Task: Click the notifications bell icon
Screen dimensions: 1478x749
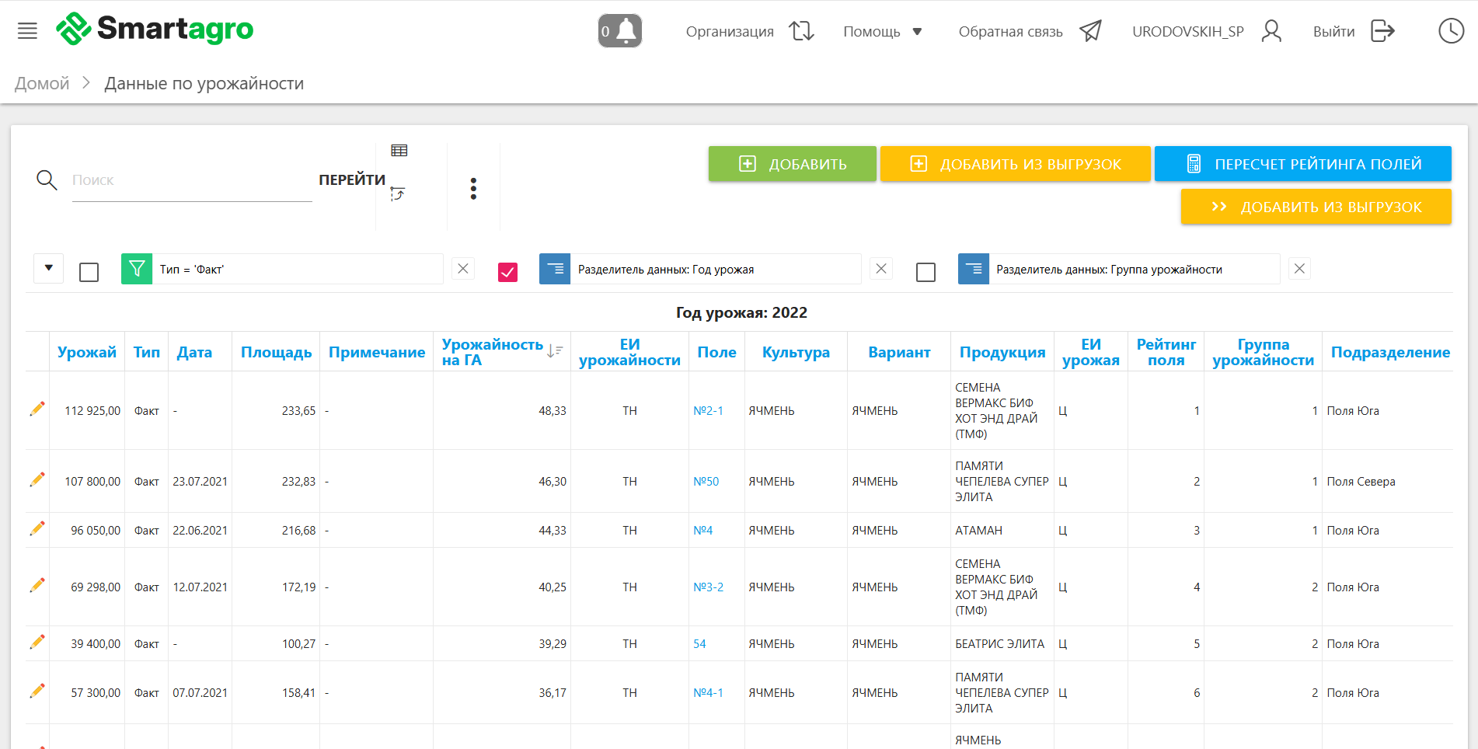Action: [x=620, y=31]
